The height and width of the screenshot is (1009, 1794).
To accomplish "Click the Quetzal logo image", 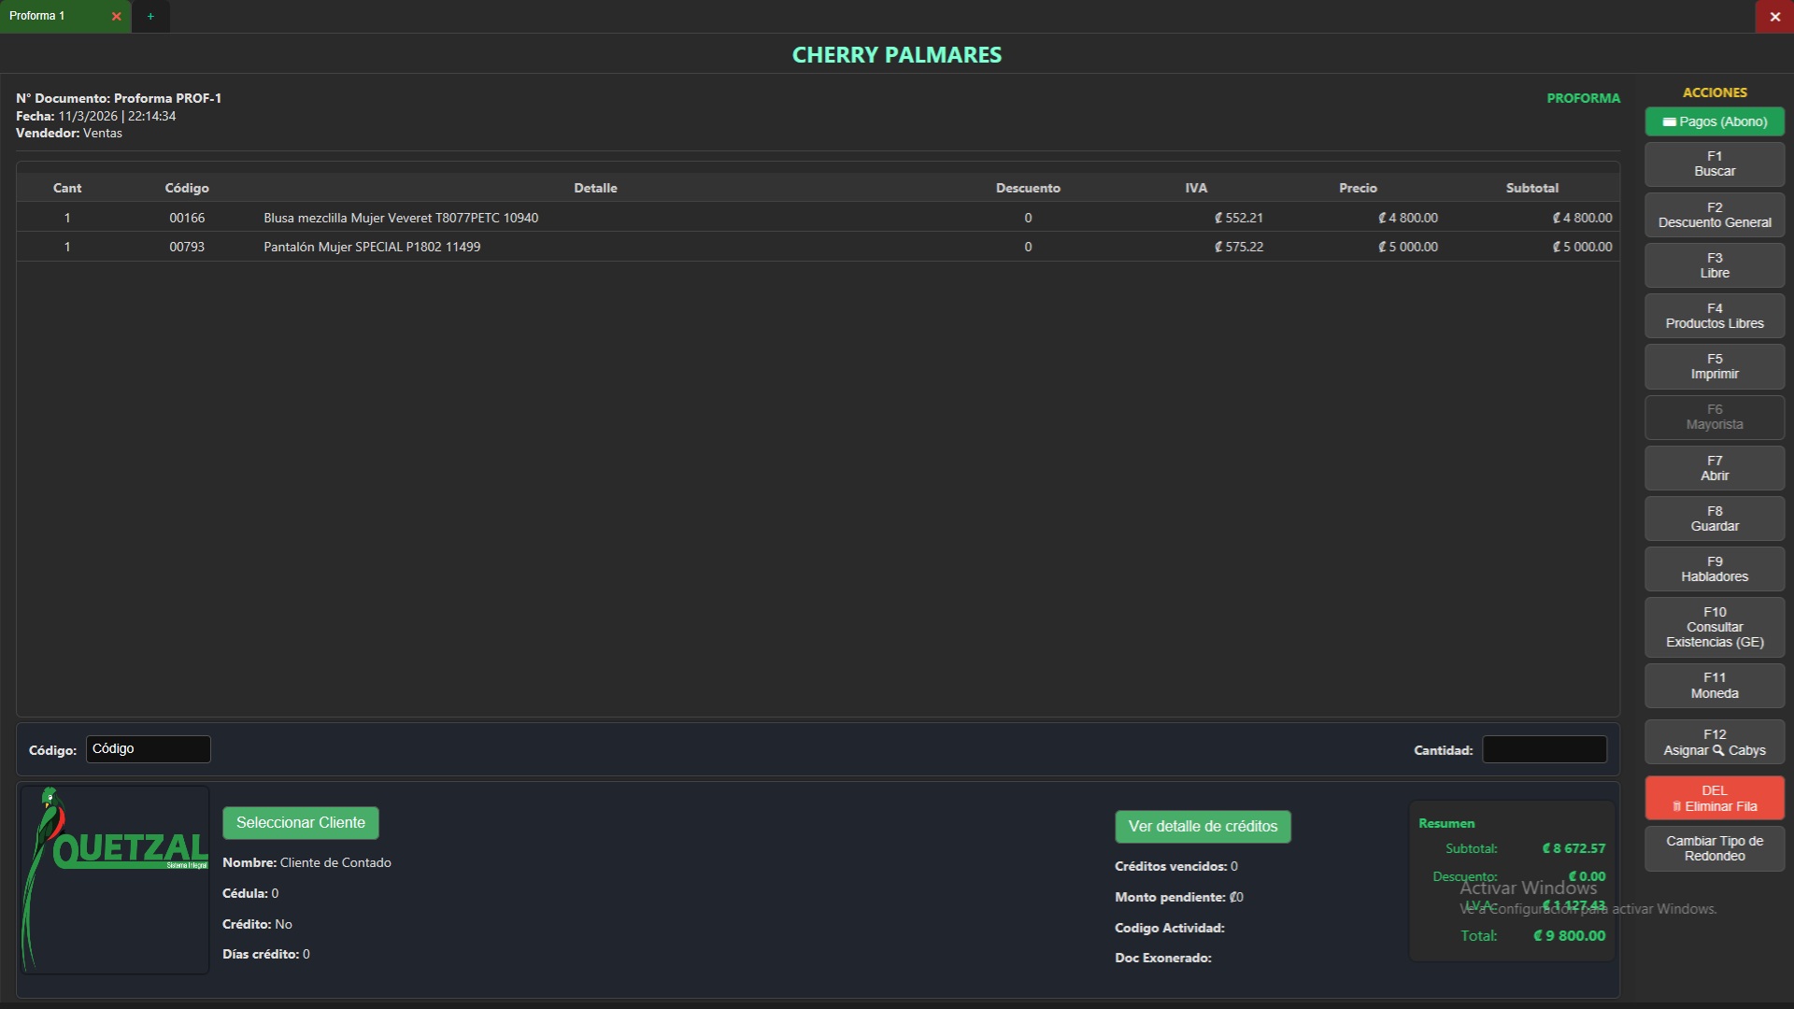I will (x=115, y=879).
